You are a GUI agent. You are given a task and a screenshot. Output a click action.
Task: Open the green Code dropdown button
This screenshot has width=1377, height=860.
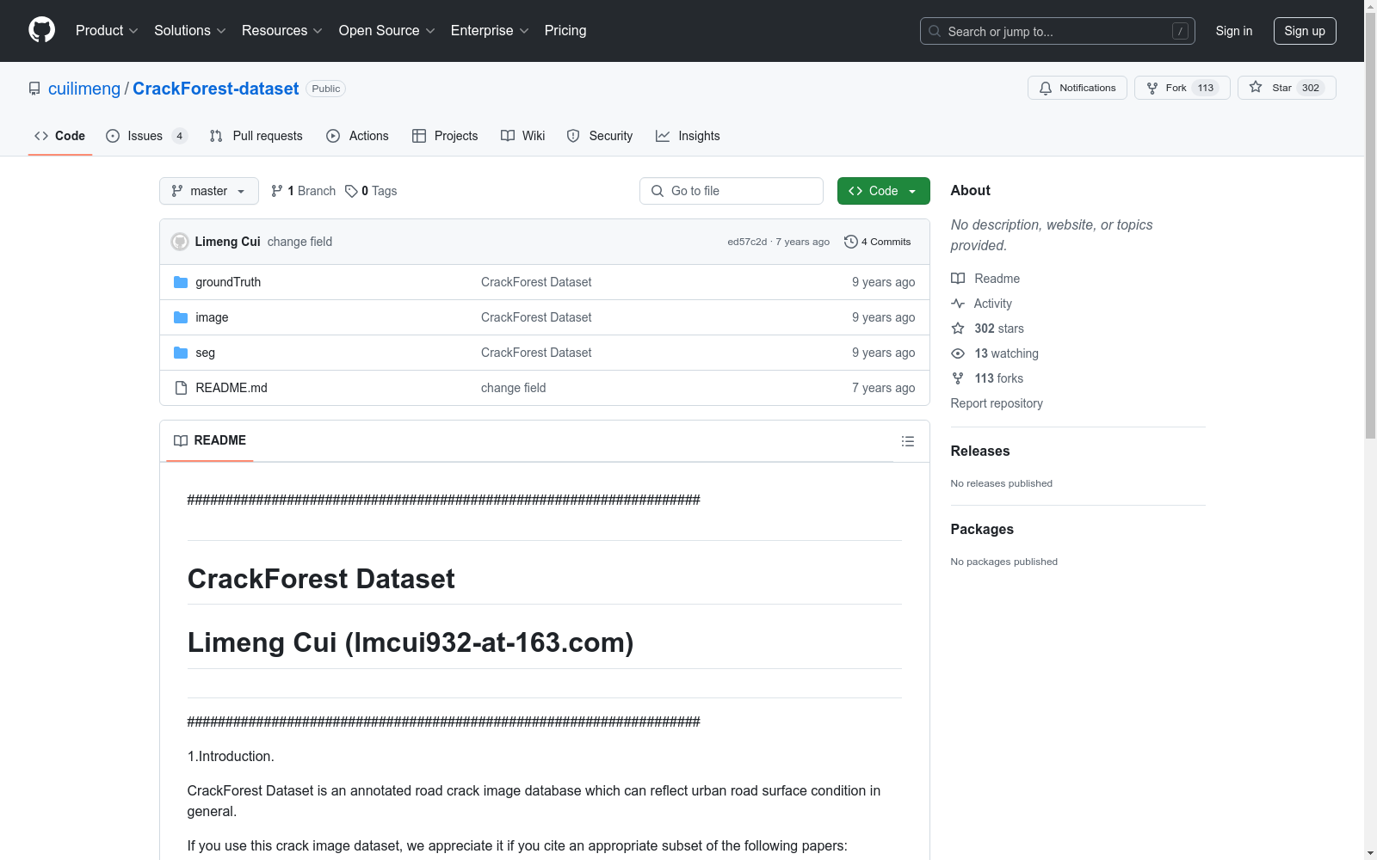point(883,191)
